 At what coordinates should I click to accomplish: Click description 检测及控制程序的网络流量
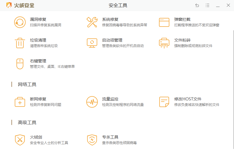[x=123, y=104]
